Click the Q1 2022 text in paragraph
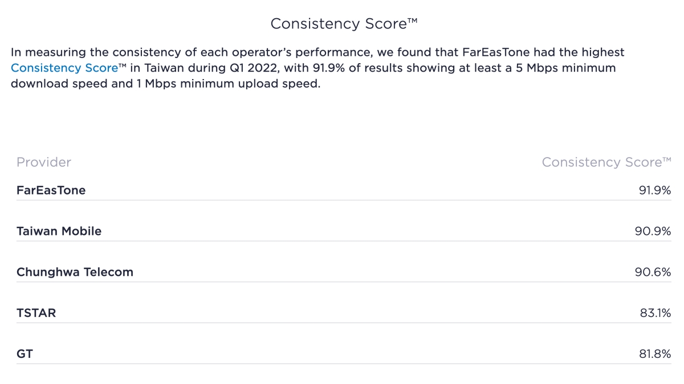Viewport: 684px width, 384px height. click(251, 68)
